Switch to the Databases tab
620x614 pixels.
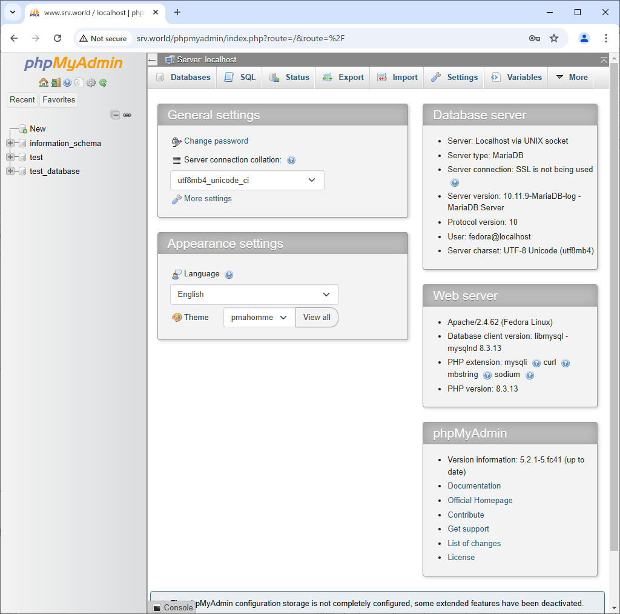183,78
